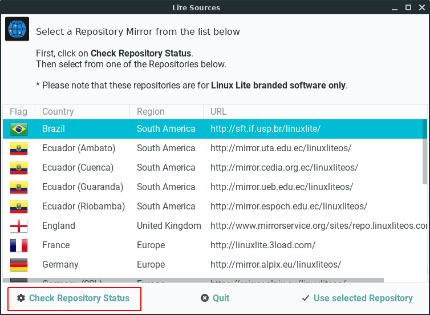Click the France flag icon
This screenshot has height=315, width=430.
click(x=19, y=245)
